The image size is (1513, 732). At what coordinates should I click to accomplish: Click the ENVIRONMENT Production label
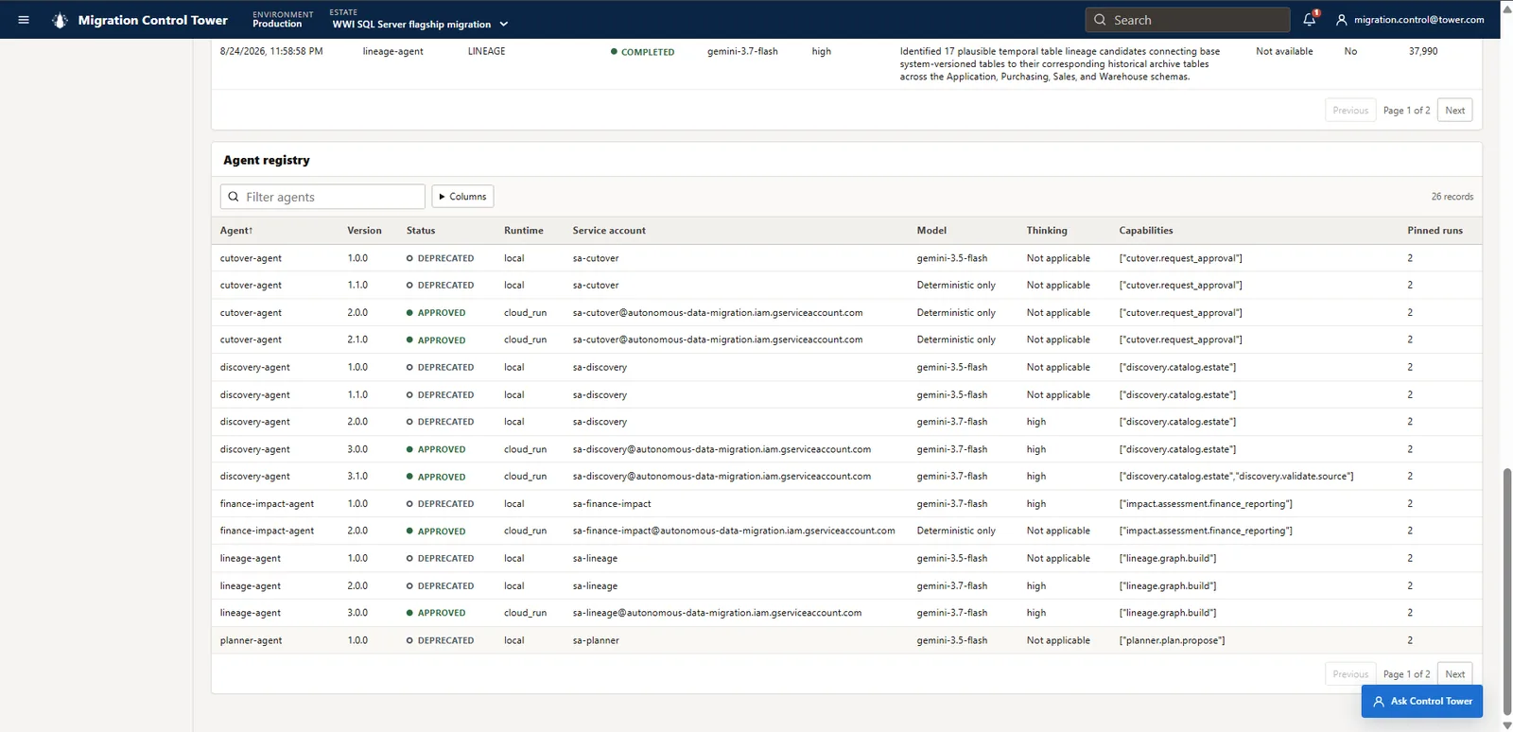(x=283, y=20)
